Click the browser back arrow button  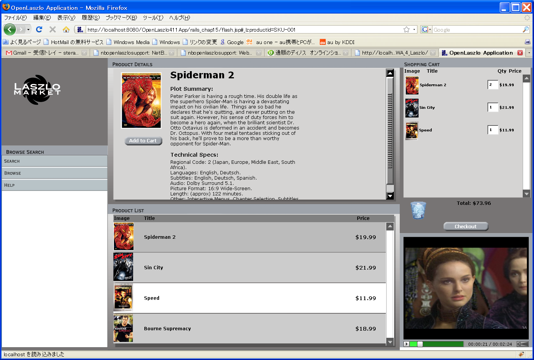click(10, 29)
